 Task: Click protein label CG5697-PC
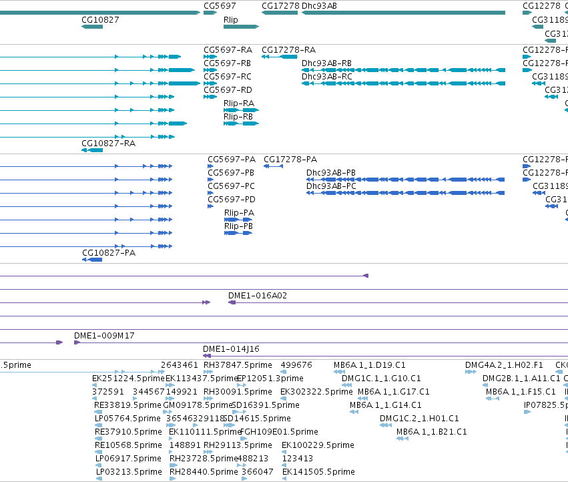(231, 186)
